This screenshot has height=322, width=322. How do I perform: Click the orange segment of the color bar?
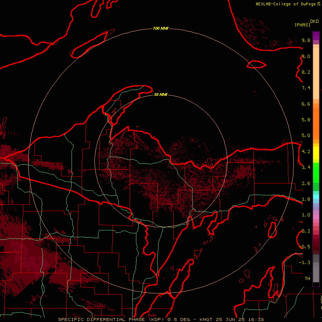(x=316, y=123)
